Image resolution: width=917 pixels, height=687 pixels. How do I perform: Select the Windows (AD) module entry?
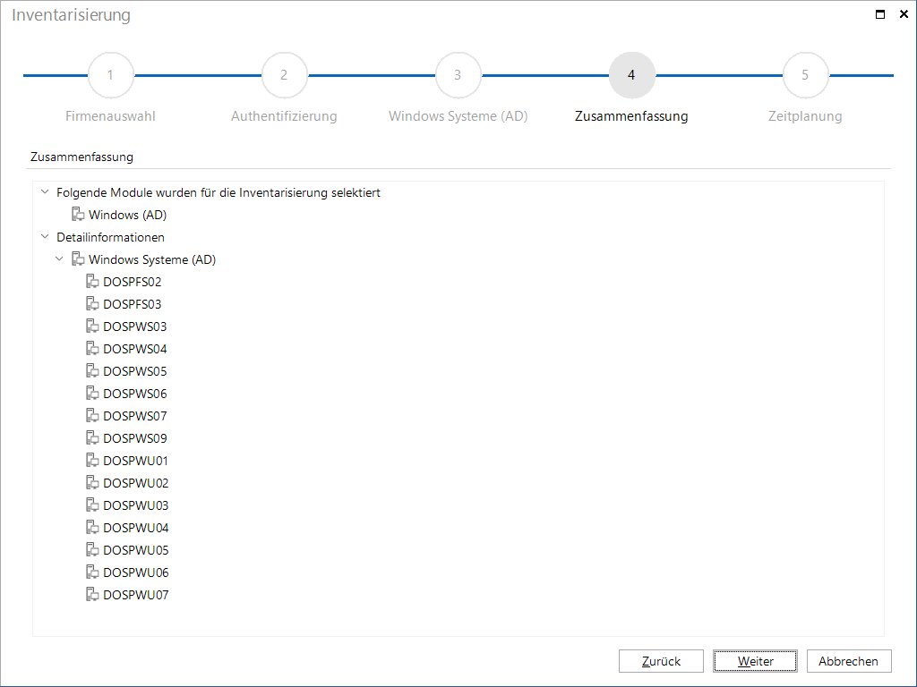[127, 215]
